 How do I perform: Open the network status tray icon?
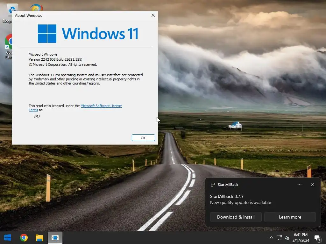pyautogui.click(x=279, y=238)
